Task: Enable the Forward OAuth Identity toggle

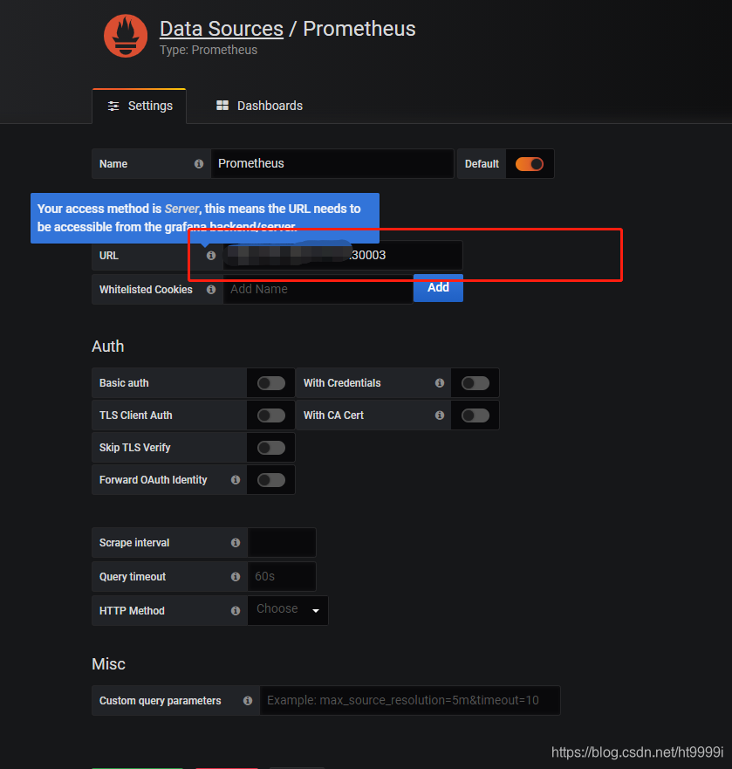Action: pyautogui.click(x=271, y=480)
